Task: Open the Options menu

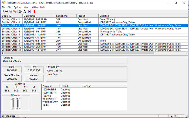Action: click(17, 7)
